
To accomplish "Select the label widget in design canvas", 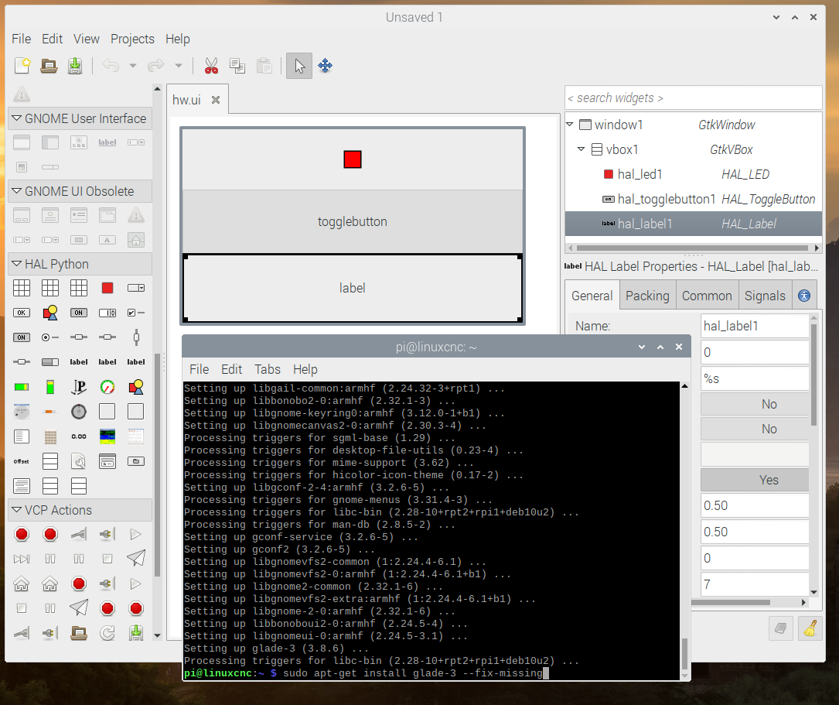I will pyautogui.click(x=353, y=288).
